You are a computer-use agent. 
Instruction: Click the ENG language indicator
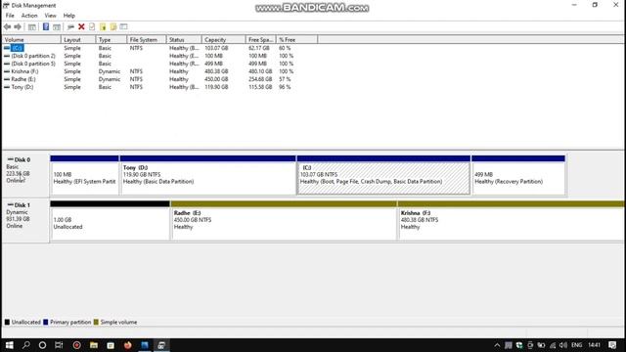point(576,345)
